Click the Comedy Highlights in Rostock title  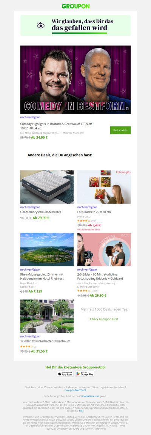(56, 126)
